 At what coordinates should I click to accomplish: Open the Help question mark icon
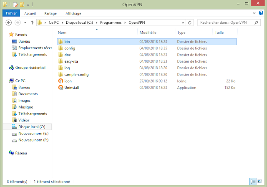[261, 13]
